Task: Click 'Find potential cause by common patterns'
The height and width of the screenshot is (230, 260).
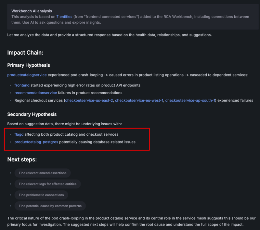Action: pyautogui.click(x=50, y=206)
